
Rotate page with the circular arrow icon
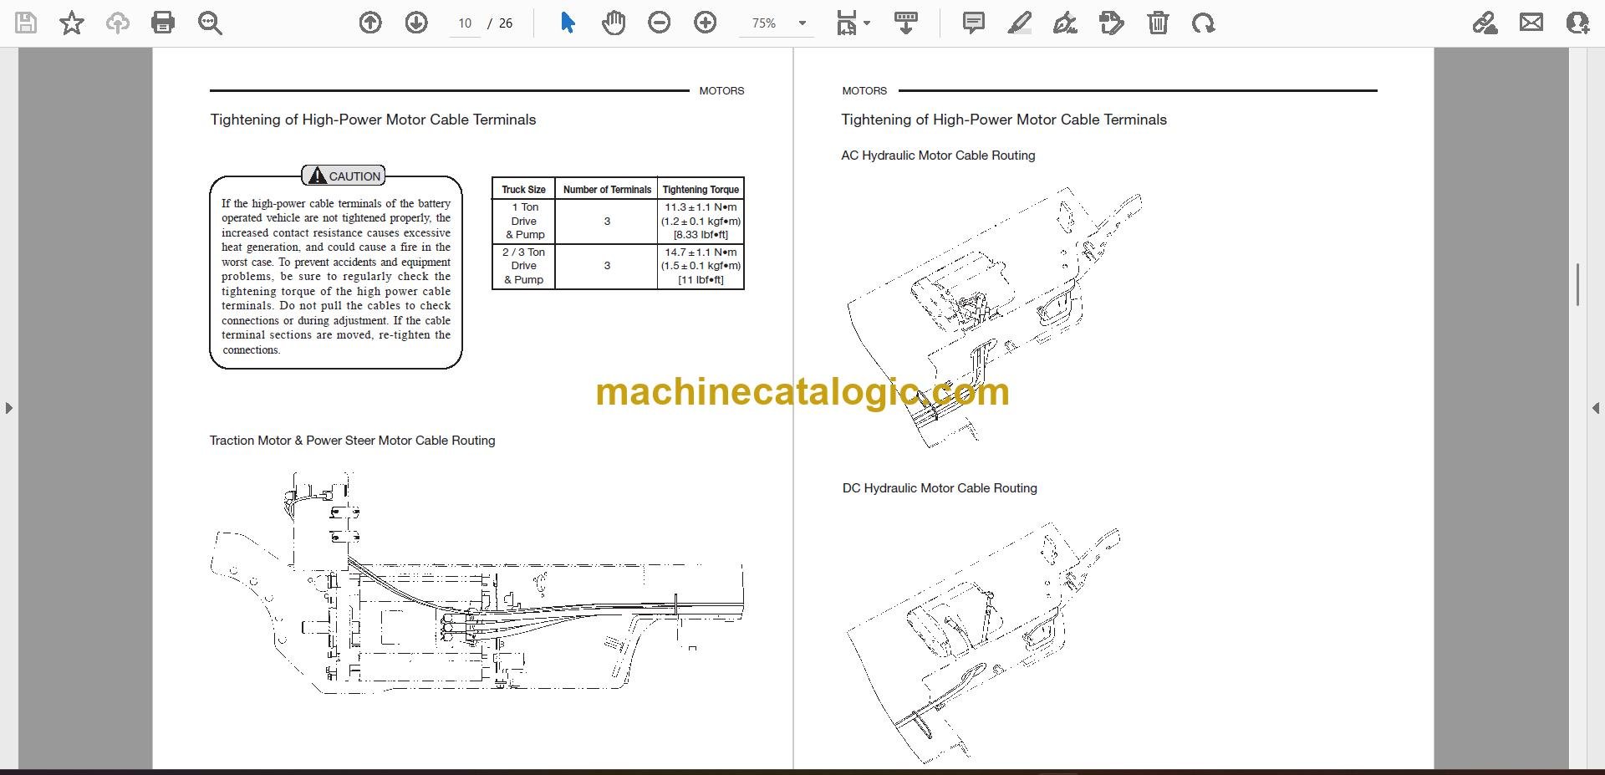coord(1204,23)
